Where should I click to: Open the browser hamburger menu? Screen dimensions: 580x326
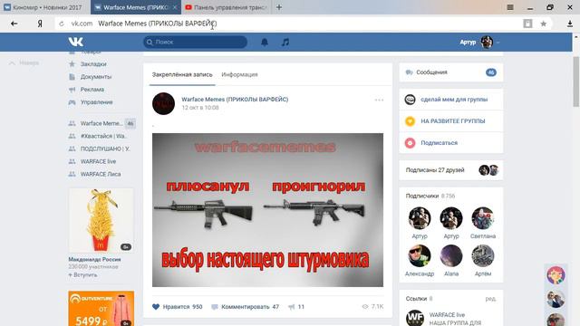click(510, 7)
